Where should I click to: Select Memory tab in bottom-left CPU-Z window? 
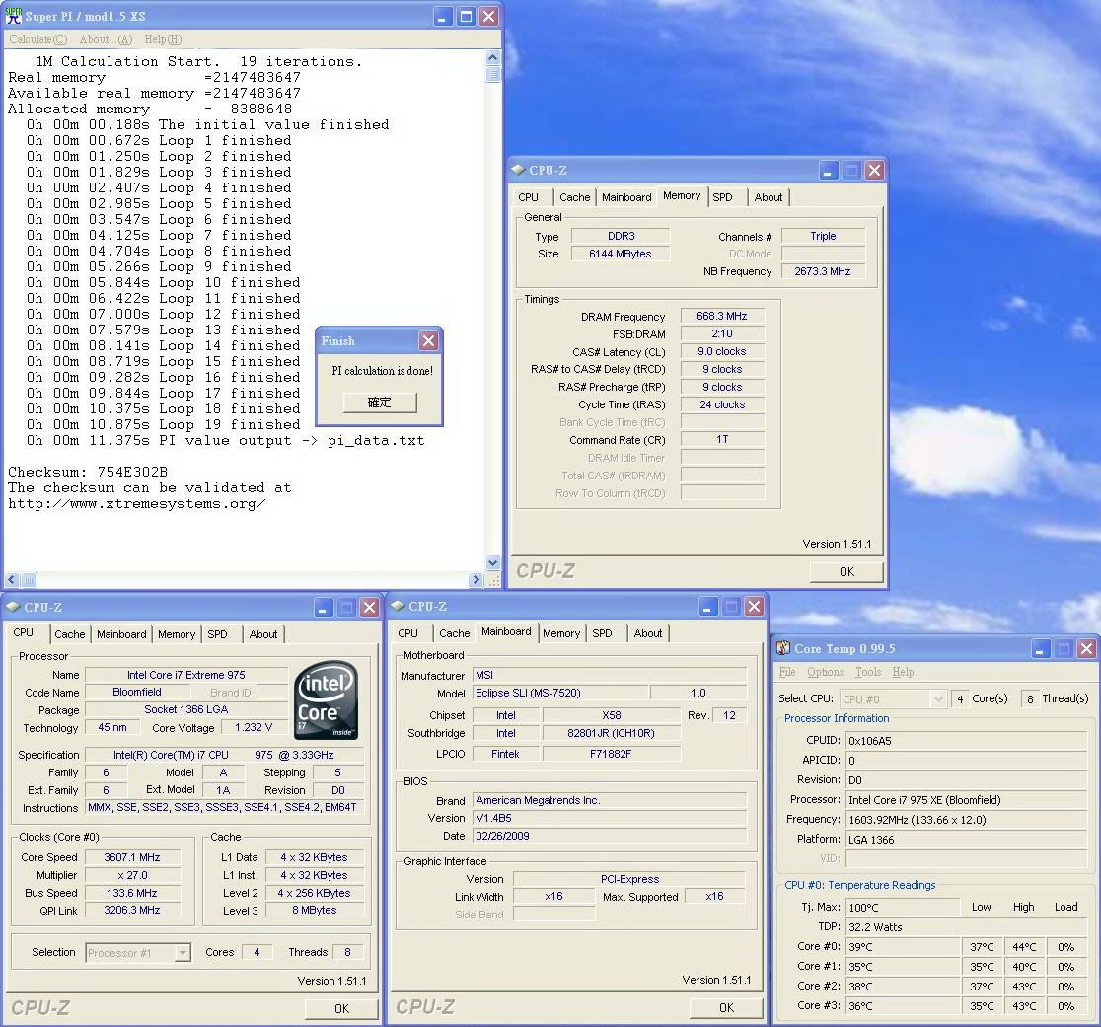[177, 634]
